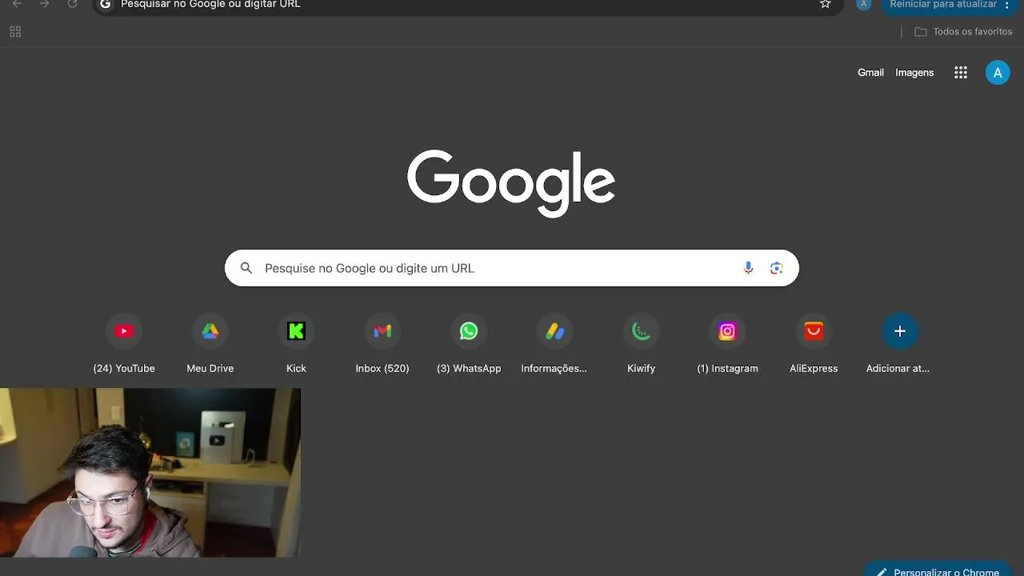Image resolution: width=1024 pixels, height=576 pixels.
Task: Open the Todos os favoritos folder
Action: pos(964,32)
